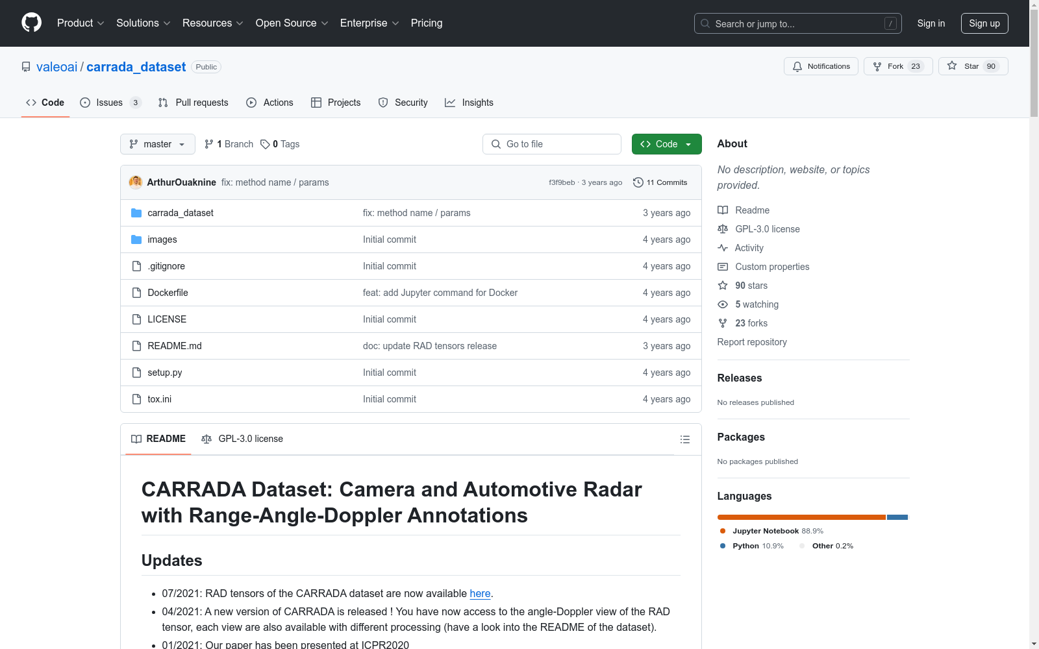The width and height of the screenshot is (1039, 649).
Task: Open the images folder
Action: [162, 239]
